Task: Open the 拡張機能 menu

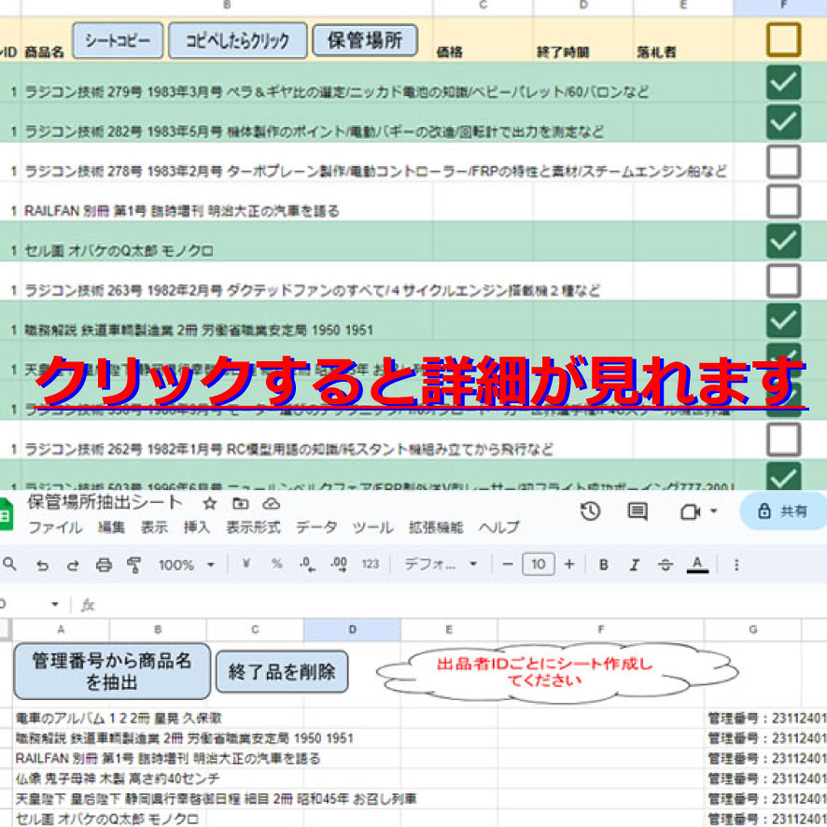Action: coord(435,527)
